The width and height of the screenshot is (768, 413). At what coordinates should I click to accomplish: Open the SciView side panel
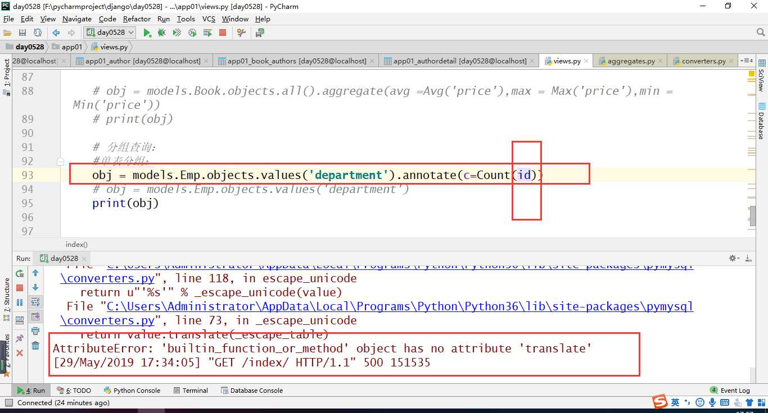pyautogui.click(x=762, y=76)
